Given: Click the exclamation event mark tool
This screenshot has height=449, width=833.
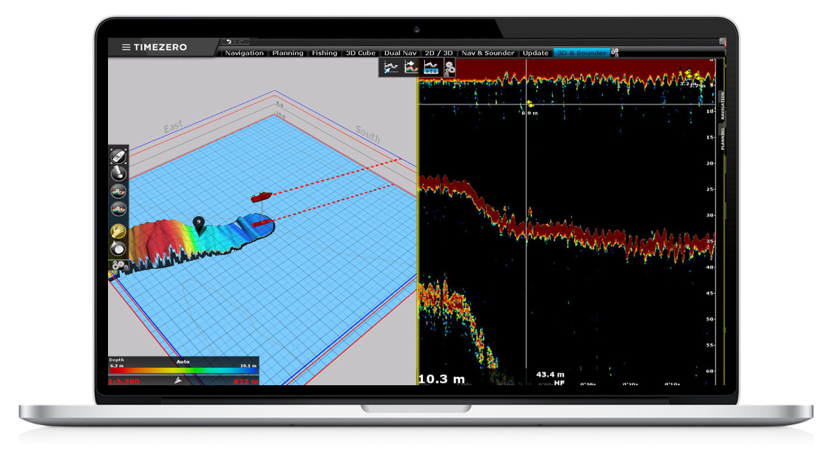Looking at the screenshot, I should coord(118,173).
